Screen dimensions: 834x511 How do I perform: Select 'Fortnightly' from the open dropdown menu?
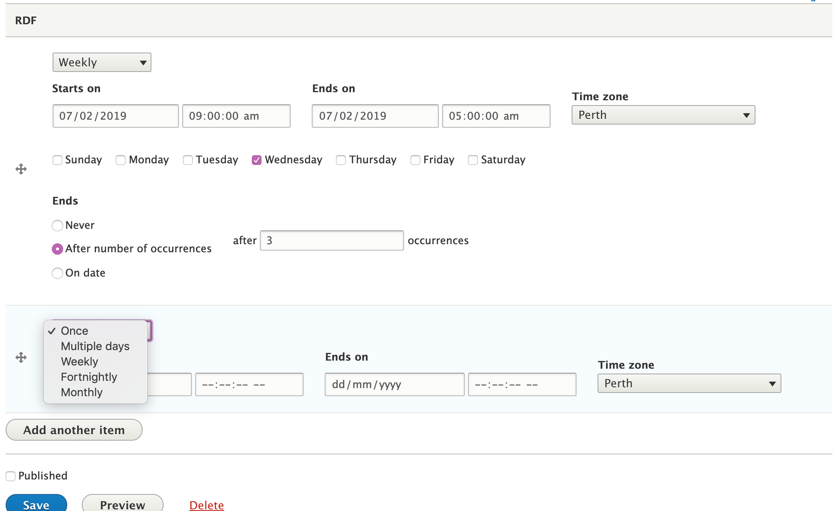(88, 376)
